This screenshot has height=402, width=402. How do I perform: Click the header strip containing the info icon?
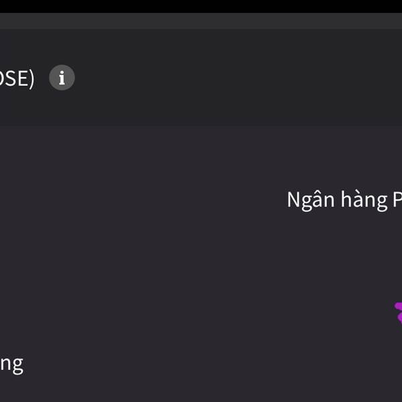[x=234, y=78]
